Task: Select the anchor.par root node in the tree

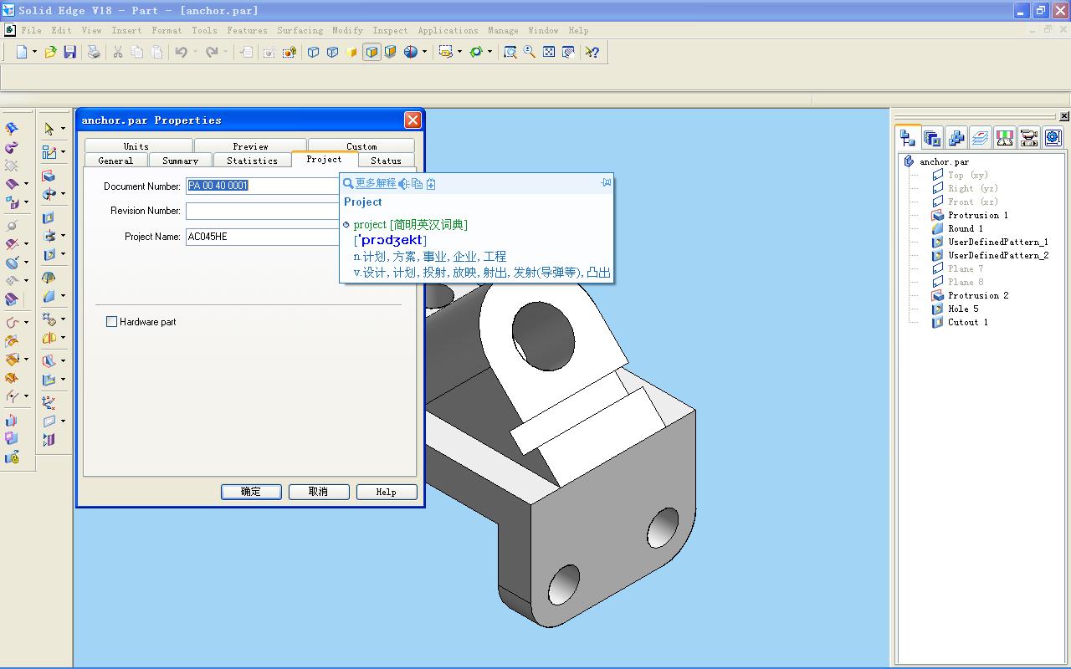Action: 945,161
